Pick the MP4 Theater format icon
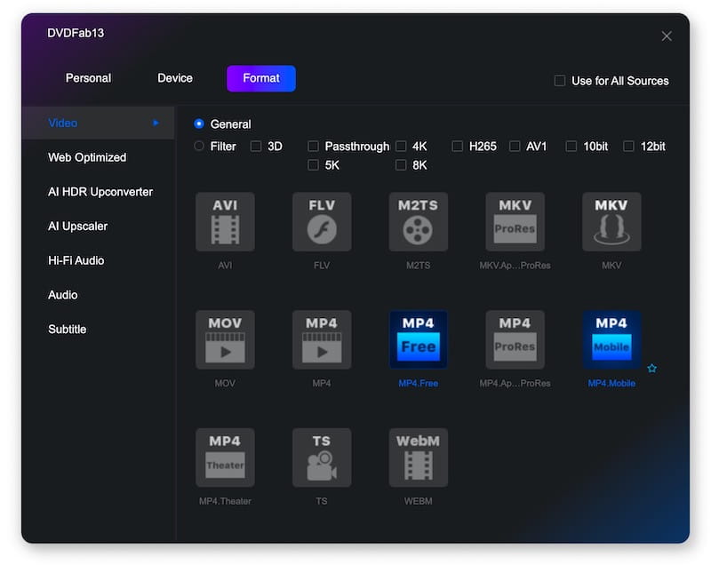711x573 pixels. (x=225, y=458)
